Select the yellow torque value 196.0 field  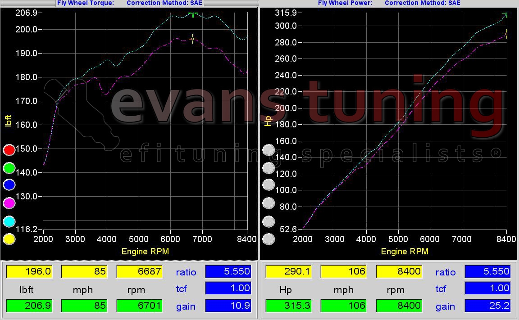[29, 271]
